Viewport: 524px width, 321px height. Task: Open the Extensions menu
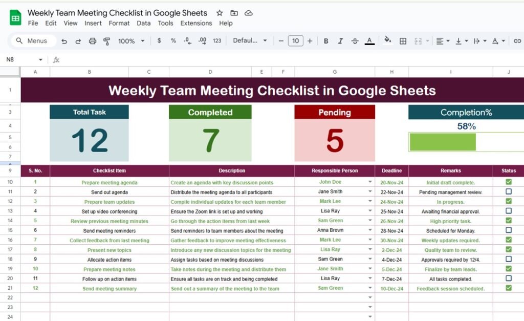pyautogui.click(x=196, y=23)
